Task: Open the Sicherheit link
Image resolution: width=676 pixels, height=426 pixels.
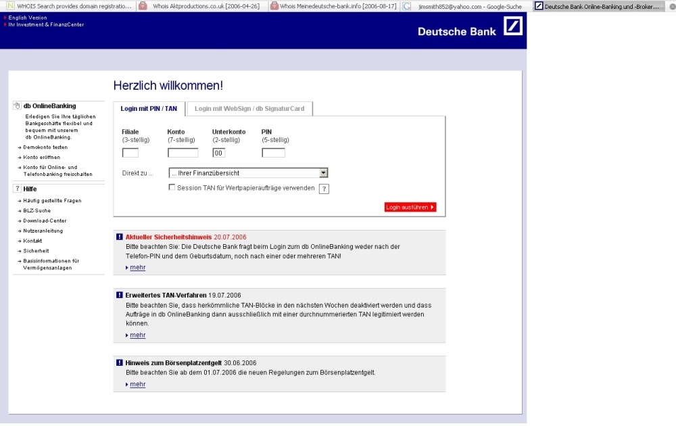Action: pos(36,250)
